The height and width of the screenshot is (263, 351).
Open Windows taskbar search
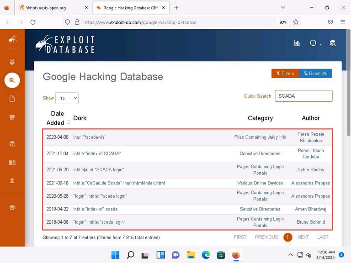pyautogui.click(x=131, y=255)
